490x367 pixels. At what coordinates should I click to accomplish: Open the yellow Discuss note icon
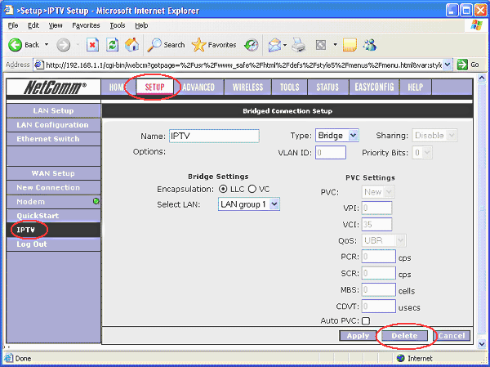point(350,45)
